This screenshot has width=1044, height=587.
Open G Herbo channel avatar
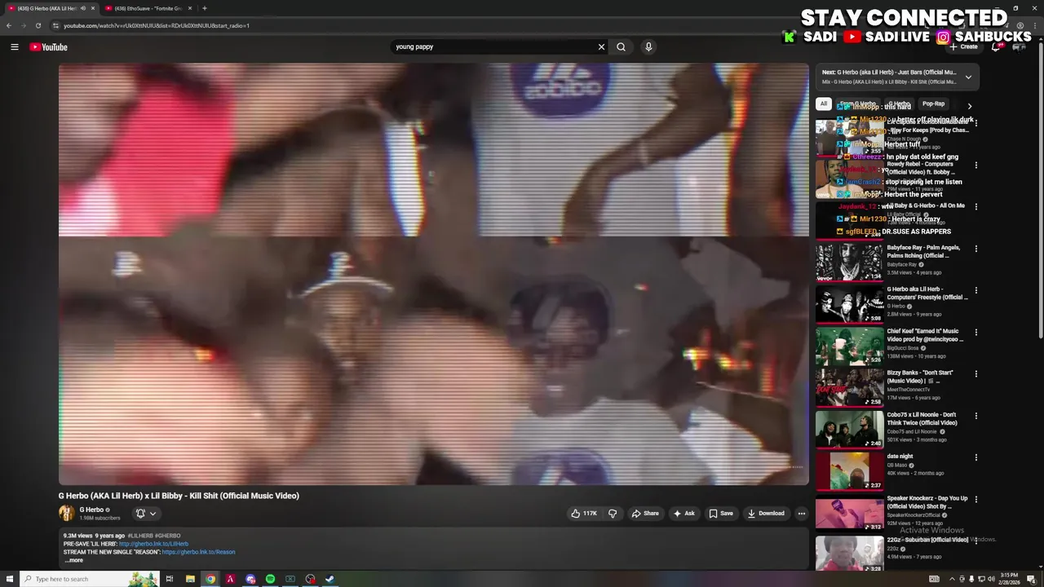coord(66,513)
